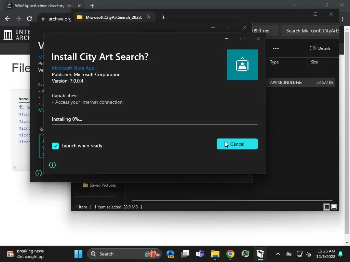Image resolution: width=350 pixels, height=262 pixels.
Task: Close the Microsoft.CityArtSearch Explorer tab
Action: coord(148,17)
